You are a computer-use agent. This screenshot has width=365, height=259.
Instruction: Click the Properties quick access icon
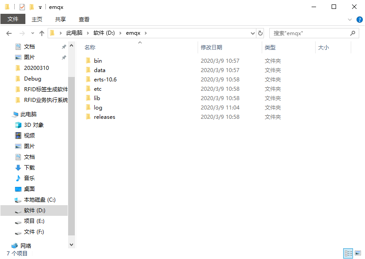22,7
